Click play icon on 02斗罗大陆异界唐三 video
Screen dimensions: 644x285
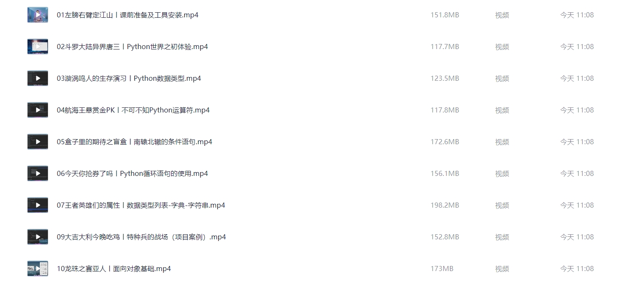coord(38,47)
